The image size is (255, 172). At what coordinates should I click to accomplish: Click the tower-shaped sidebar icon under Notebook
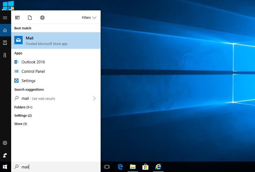click(x=5, y=55)
